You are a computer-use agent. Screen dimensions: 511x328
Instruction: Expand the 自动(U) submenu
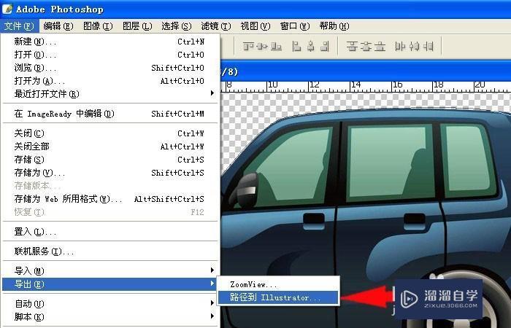(x=212, y=303)
